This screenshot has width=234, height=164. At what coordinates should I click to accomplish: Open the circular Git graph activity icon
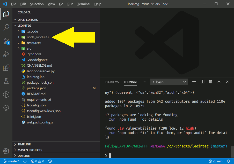click(6, 95)
